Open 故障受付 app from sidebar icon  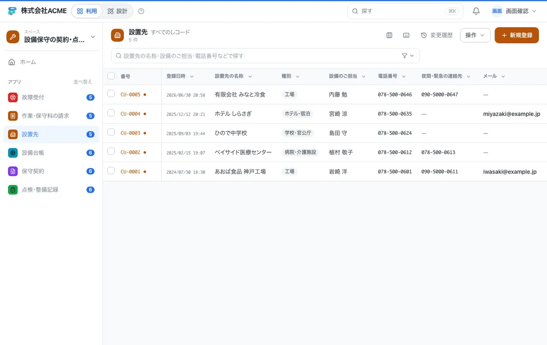13,97
